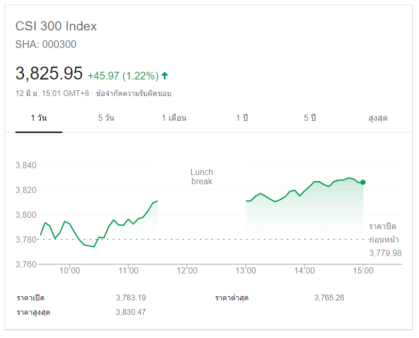
Task: Open the 1 เดือน chart tab
Action: tap(174, 118)
